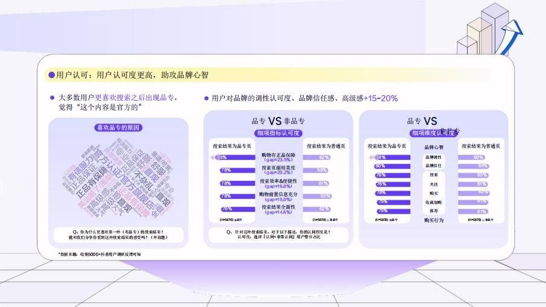The width and height of the screenshot is (546, 307).
Task: Select the '推荐' dimension label
Action: (434, 211)
